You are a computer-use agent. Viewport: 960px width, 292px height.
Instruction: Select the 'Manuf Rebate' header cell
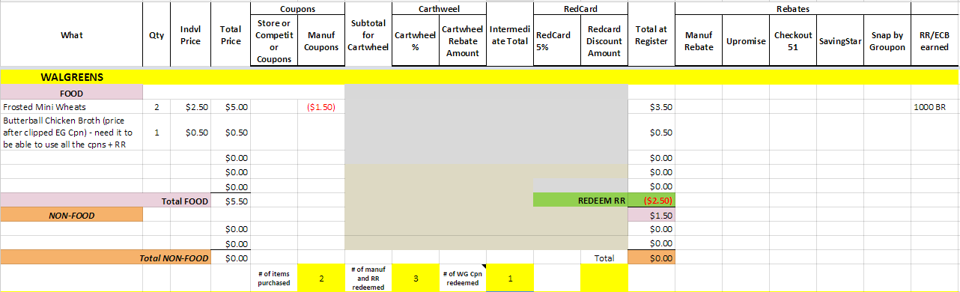click(698, 41)
